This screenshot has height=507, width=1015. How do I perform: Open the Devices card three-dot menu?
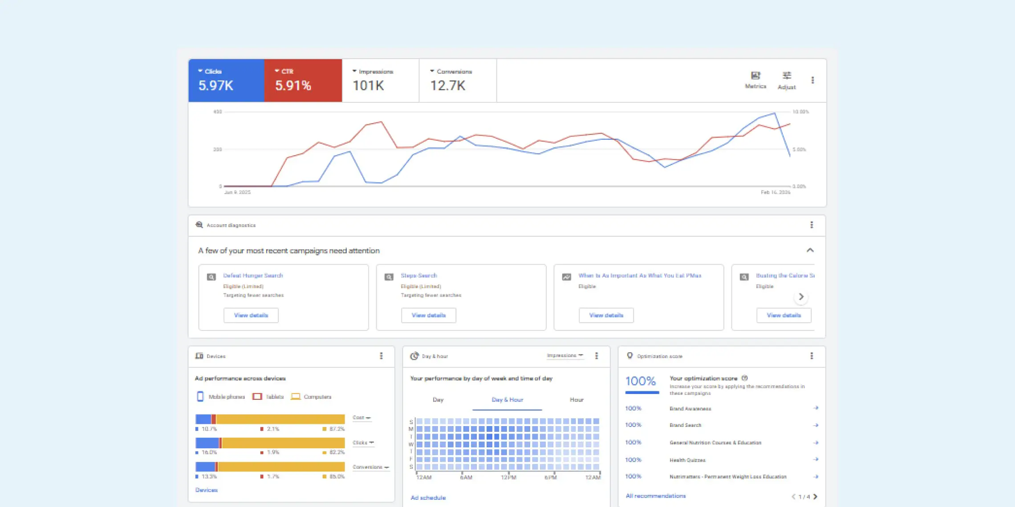(x=381, y=356)
